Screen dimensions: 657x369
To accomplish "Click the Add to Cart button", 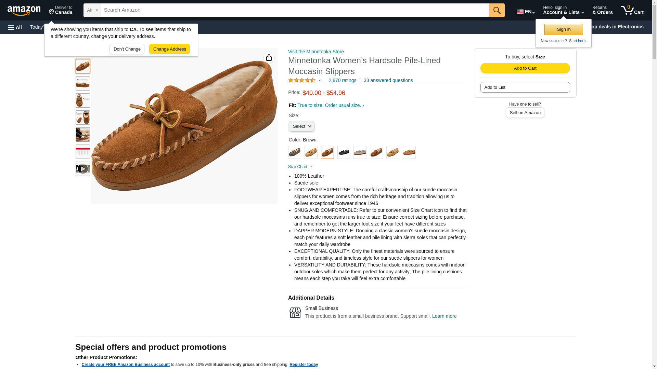I will click(525, 68).
